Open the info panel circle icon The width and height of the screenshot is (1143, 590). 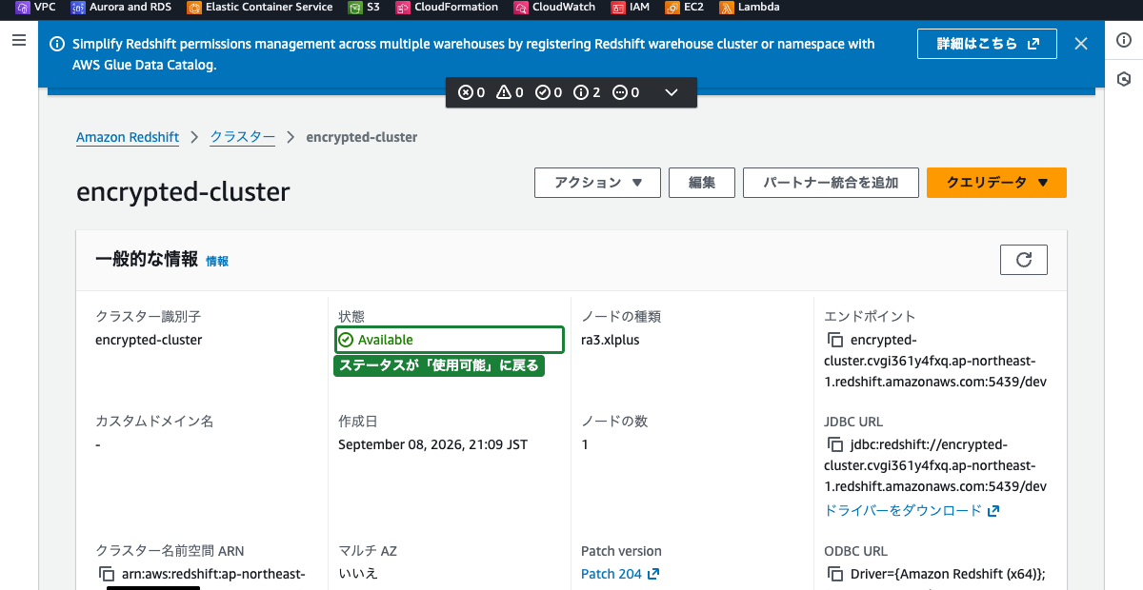click(x=1124, y=41)
